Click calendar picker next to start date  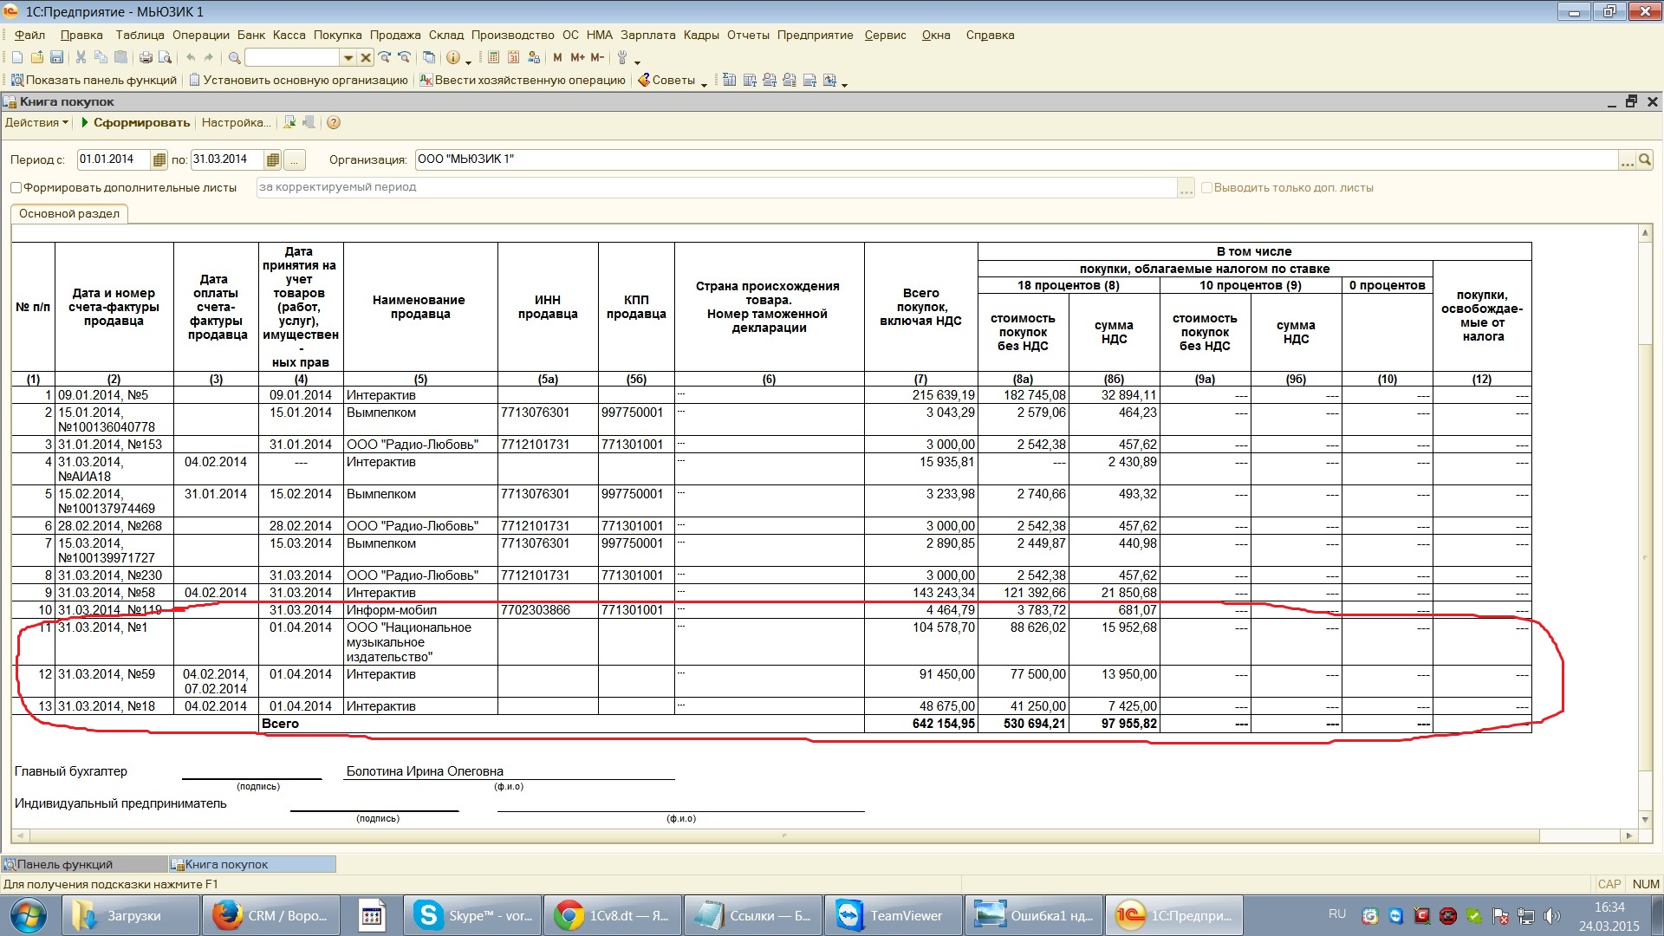[x=159, y=159]
